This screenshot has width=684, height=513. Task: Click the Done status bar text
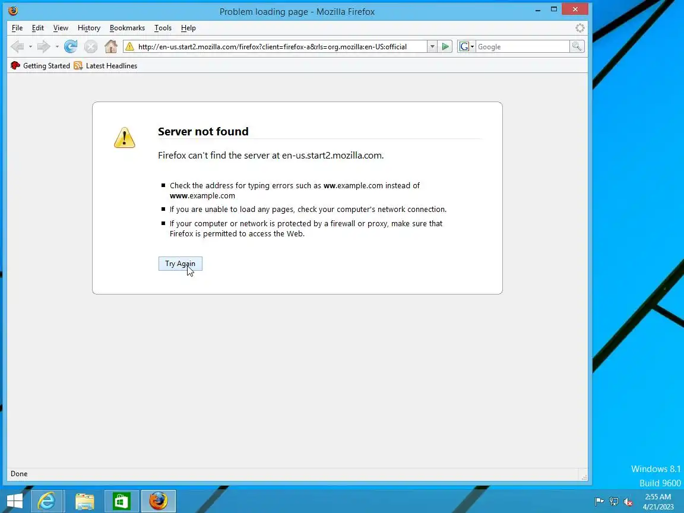[x=19, y=474]
